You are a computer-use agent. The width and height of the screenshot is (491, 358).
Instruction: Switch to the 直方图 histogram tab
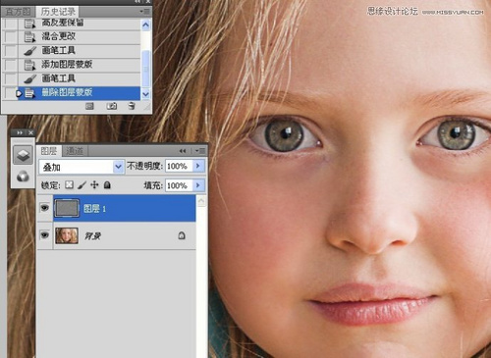pos(18,12)
